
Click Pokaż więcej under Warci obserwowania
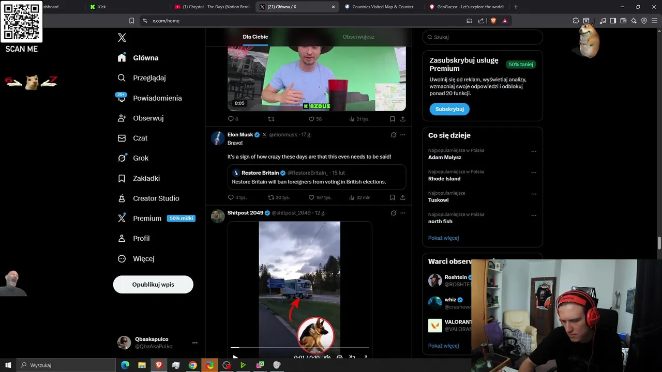(x=443, y=346)
